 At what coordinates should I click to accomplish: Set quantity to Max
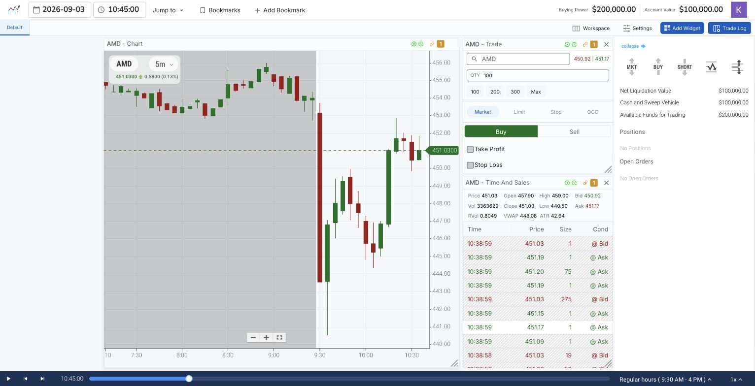[x=536, y=92]
